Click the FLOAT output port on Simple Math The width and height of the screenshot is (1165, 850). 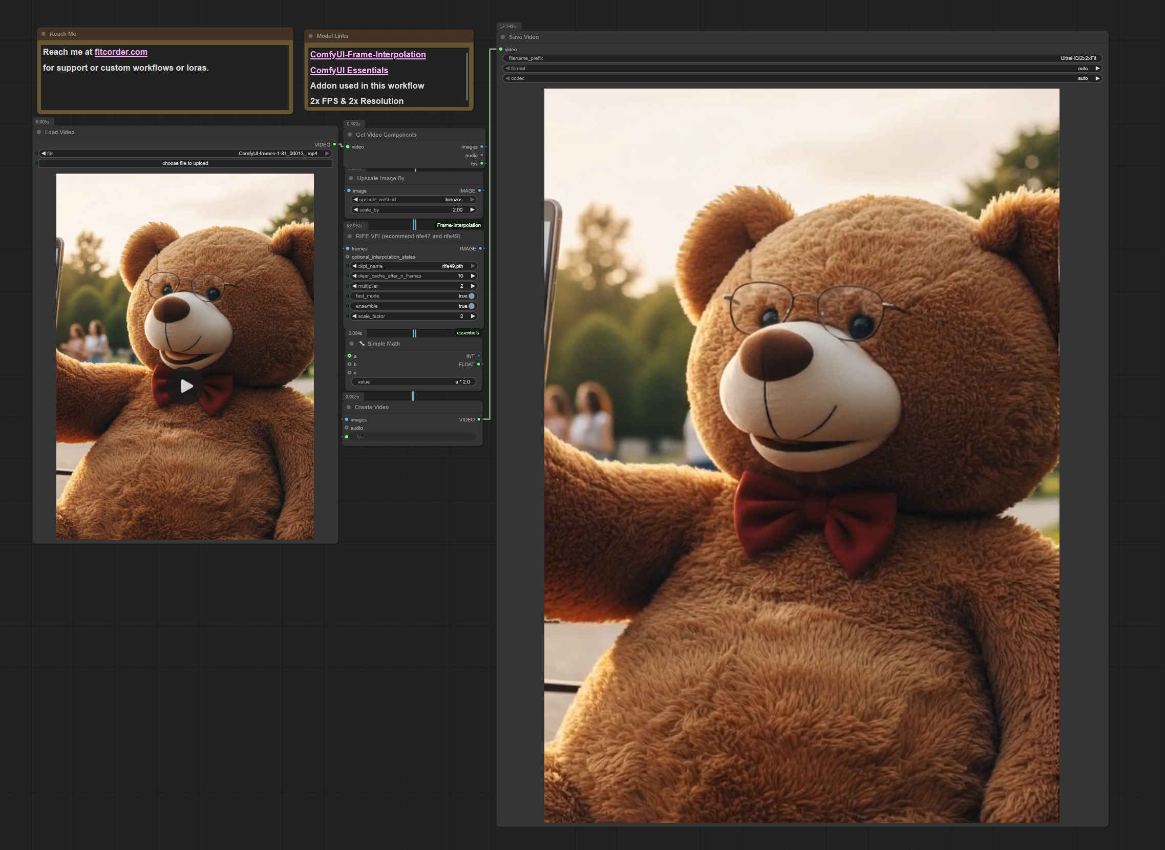(479, 364)
